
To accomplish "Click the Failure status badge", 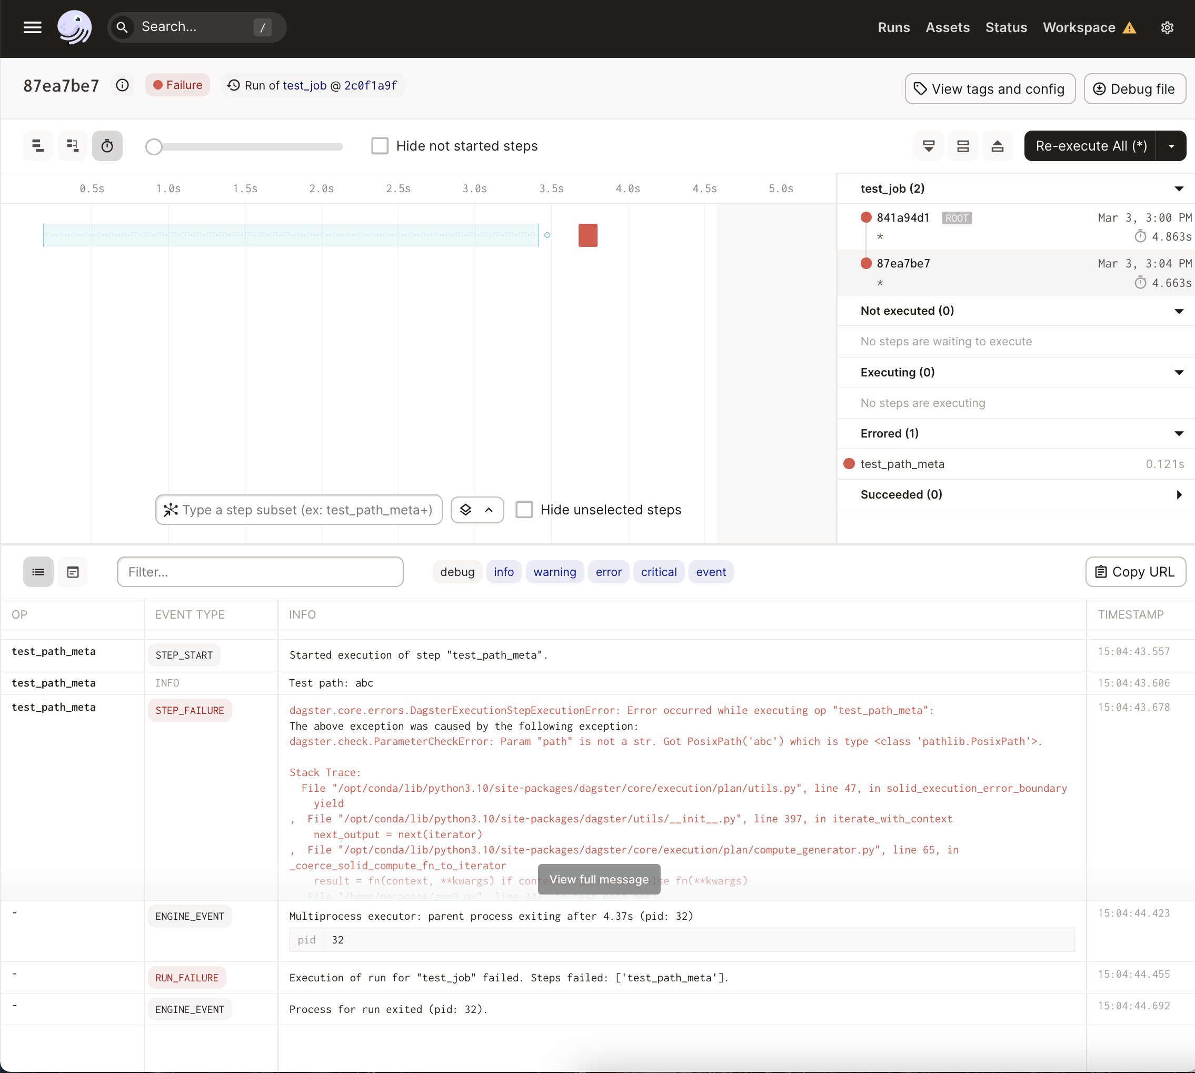I will [177, 85].
